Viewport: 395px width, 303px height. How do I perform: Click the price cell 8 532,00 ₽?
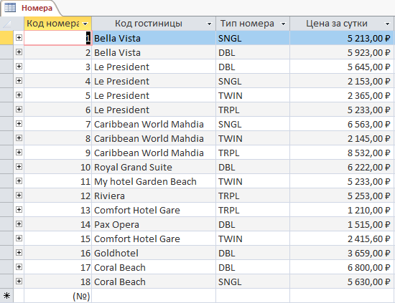coord(342,153)
